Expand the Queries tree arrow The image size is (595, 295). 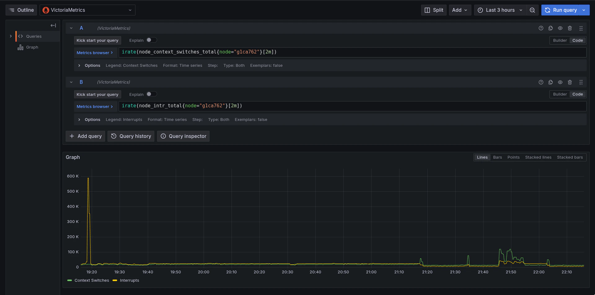11,36
